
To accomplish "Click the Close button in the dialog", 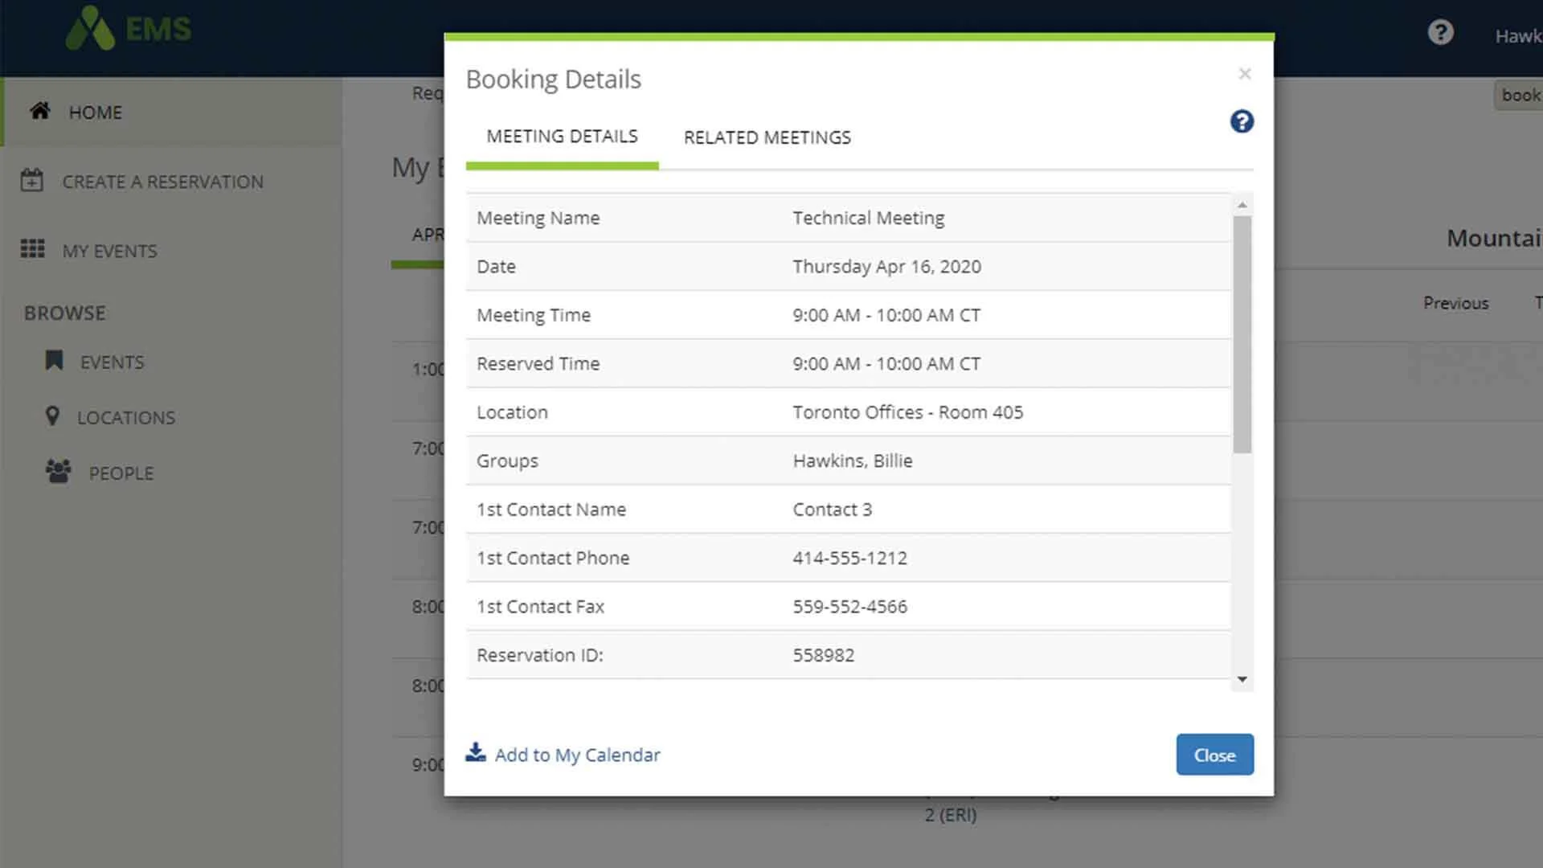I will coord(1214,755).
